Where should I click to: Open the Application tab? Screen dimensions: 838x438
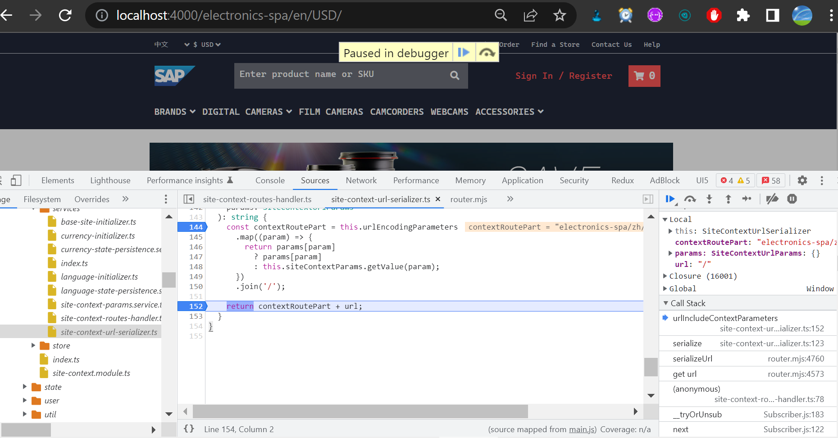click(x=523, y=181)
